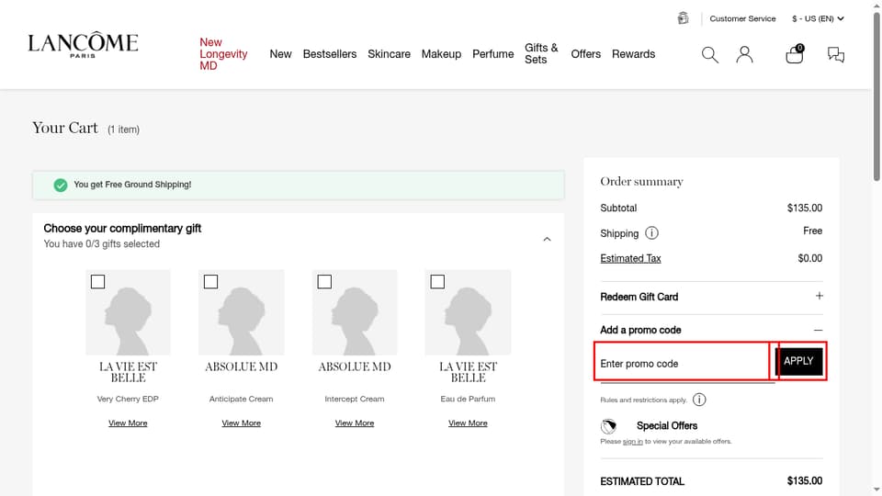Open the Makeup menu
882x496 pixels.
click(441, 54)
